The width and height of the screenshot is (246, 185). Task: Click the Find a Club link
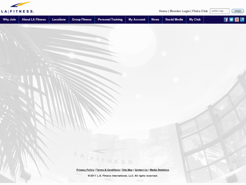[x=200, y=11]
